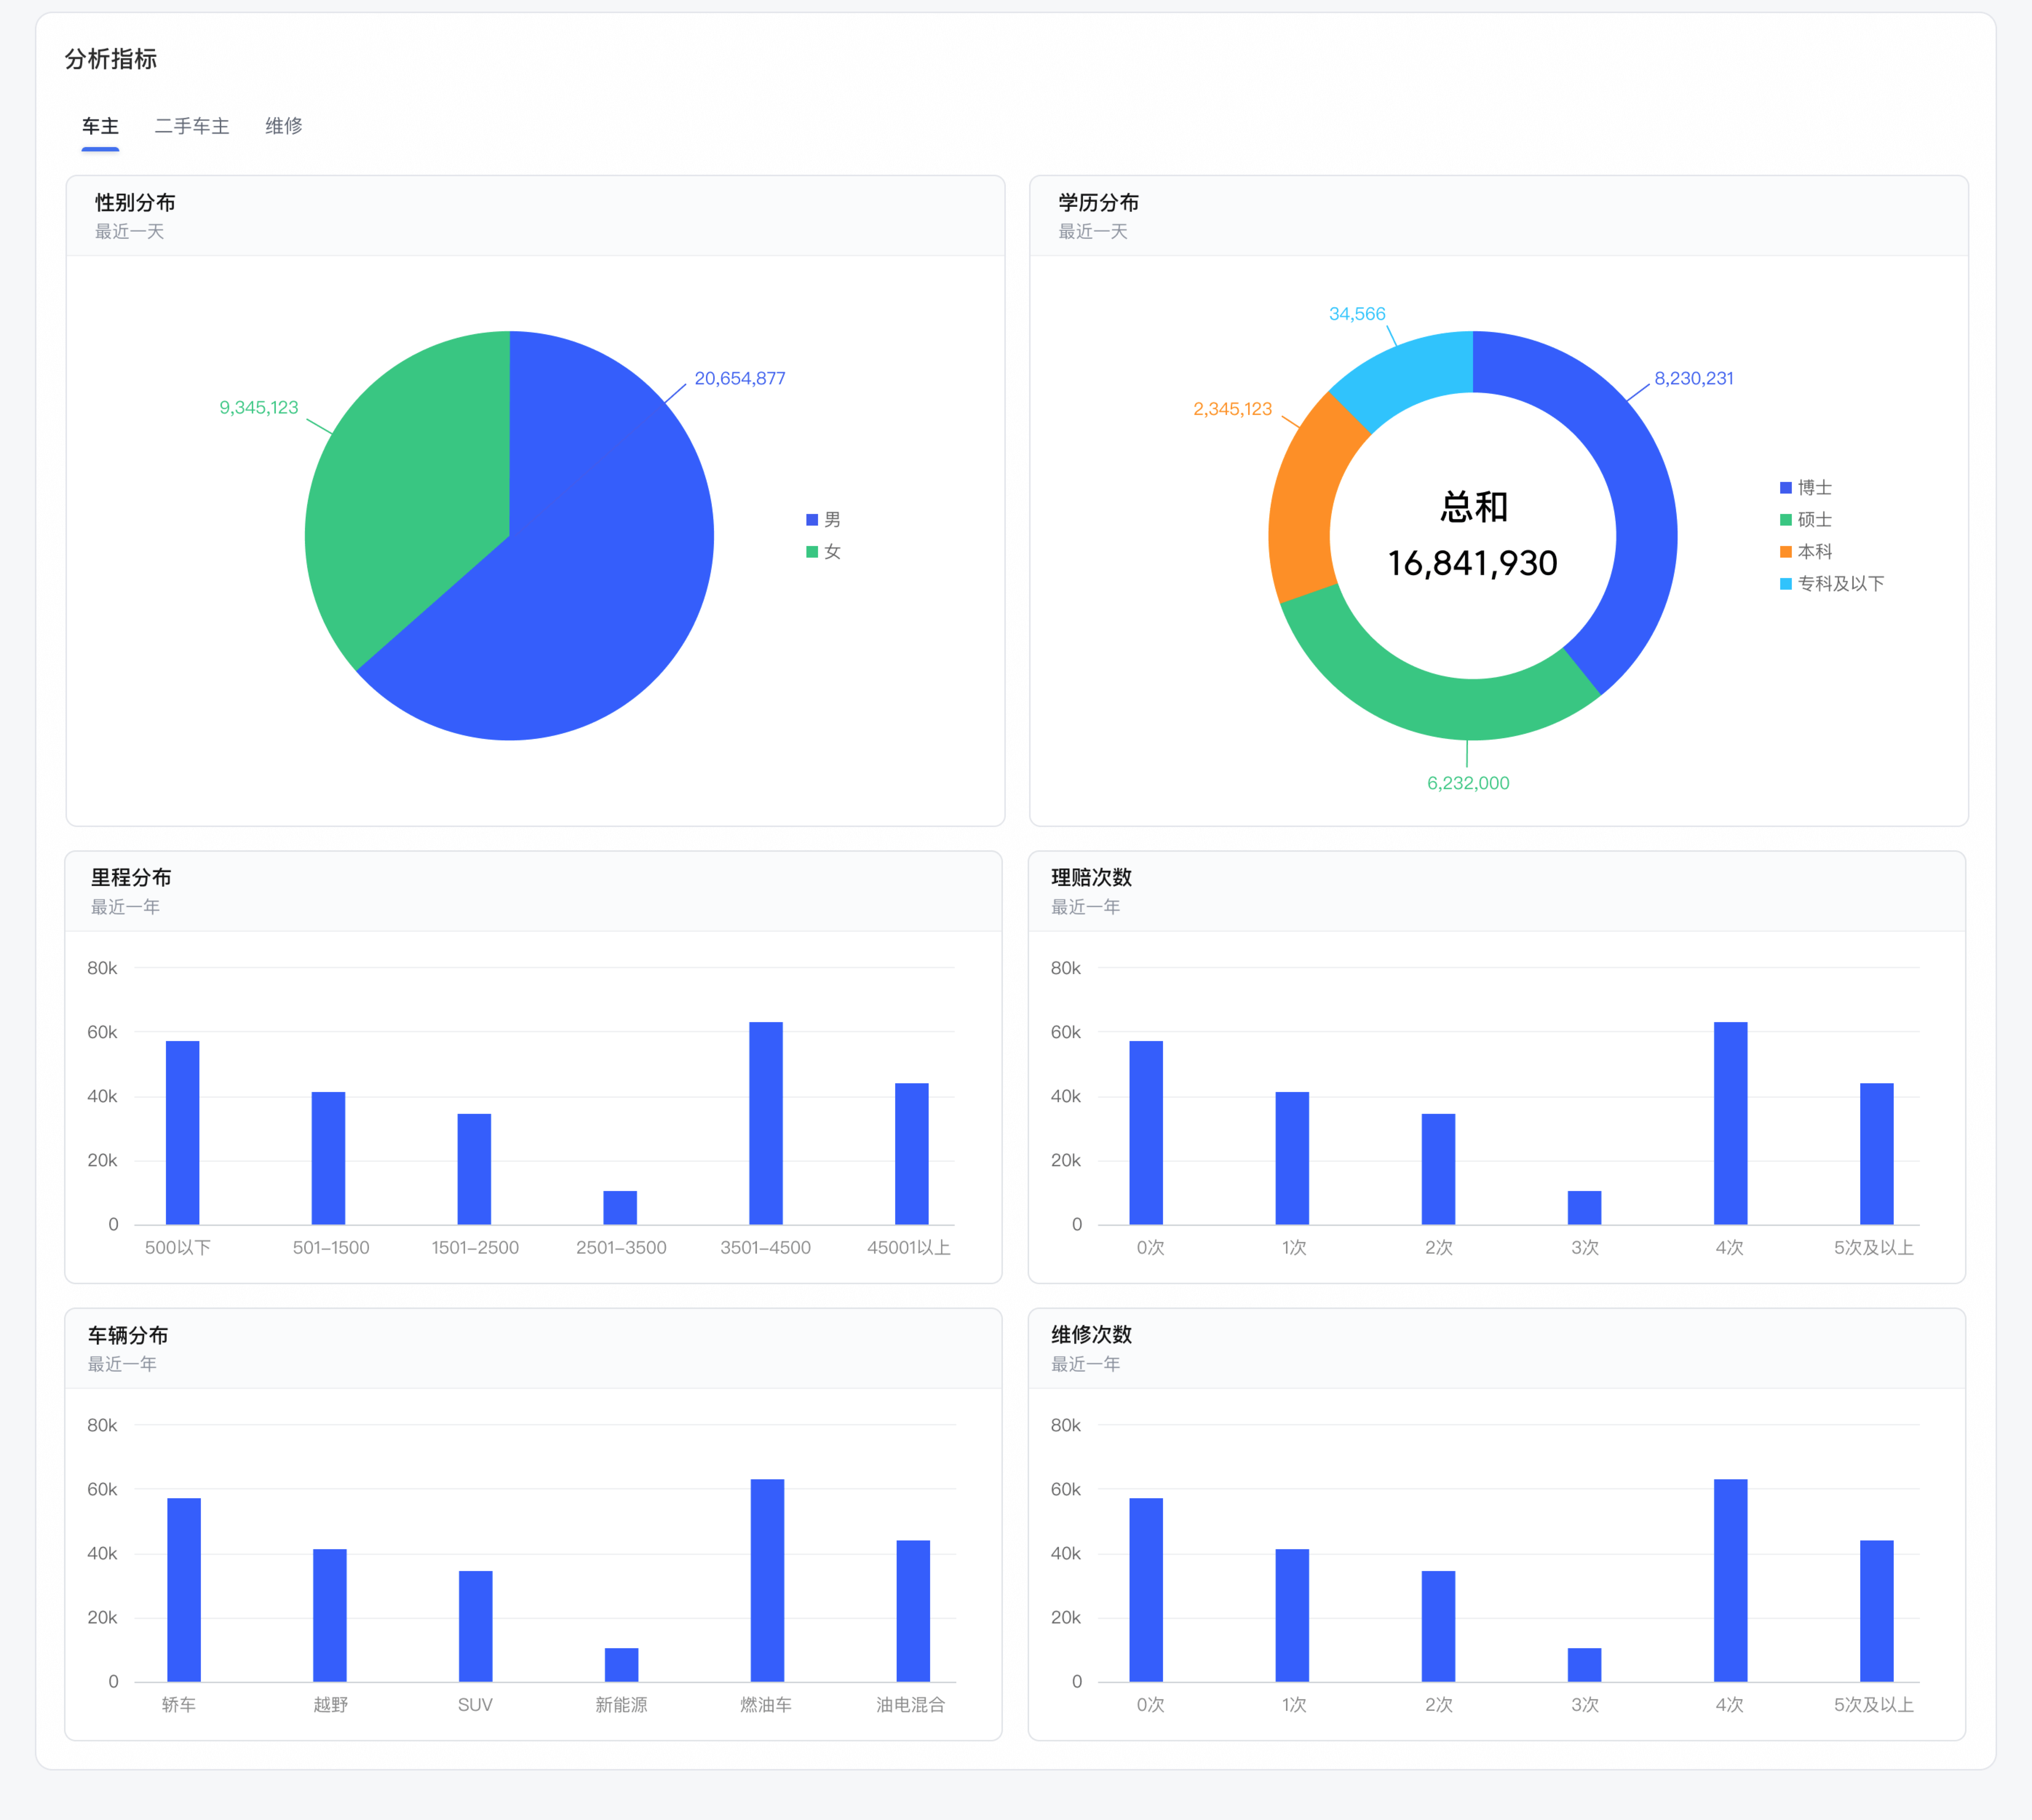Click the SUV vehicle bar
The image size is (2032, 1820).
point(476,1626)
